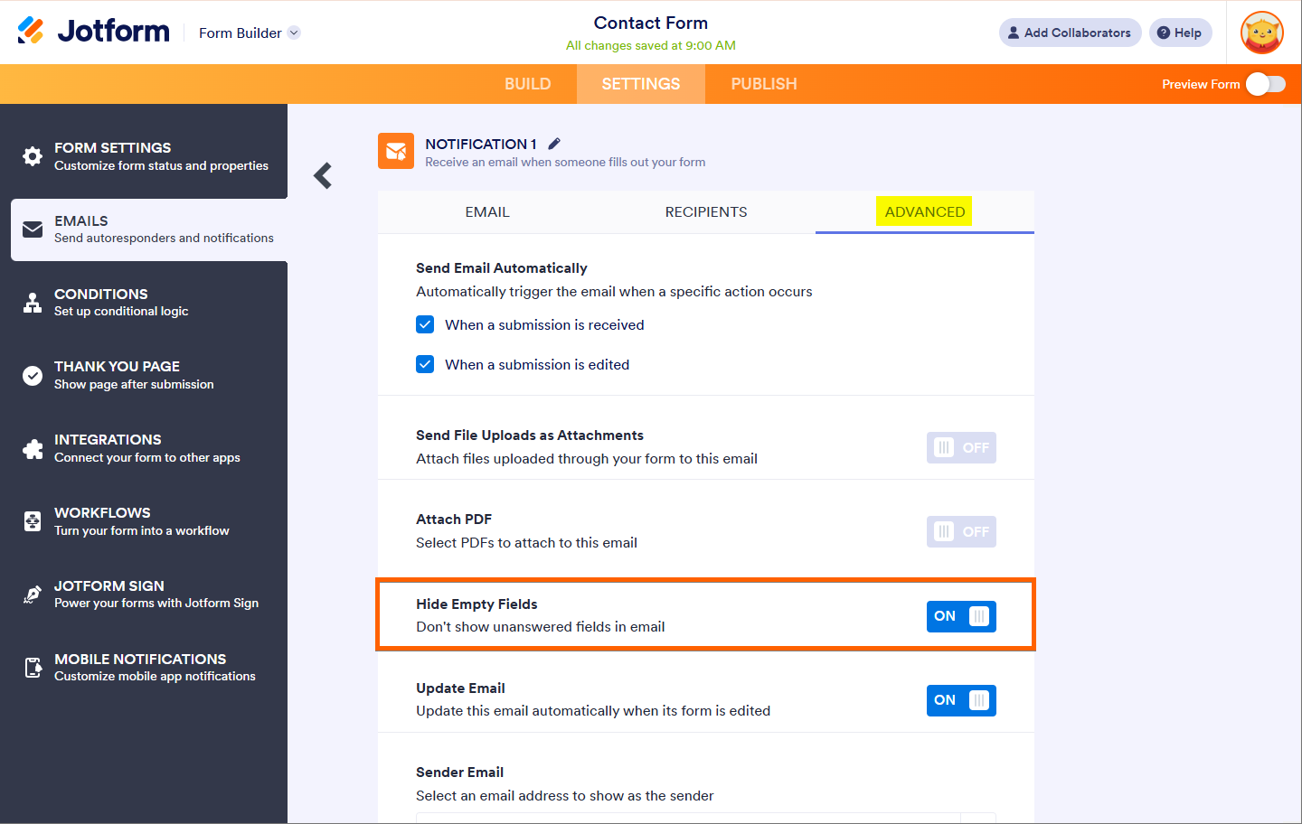Turn on Attach PDF toggle

tap(961, 532)
